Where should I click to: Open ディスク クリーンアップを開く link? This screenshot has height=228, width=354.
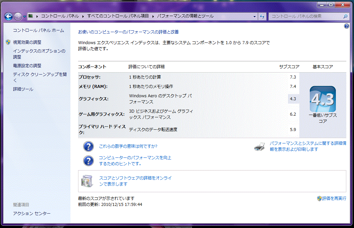[x=40, y=77]
